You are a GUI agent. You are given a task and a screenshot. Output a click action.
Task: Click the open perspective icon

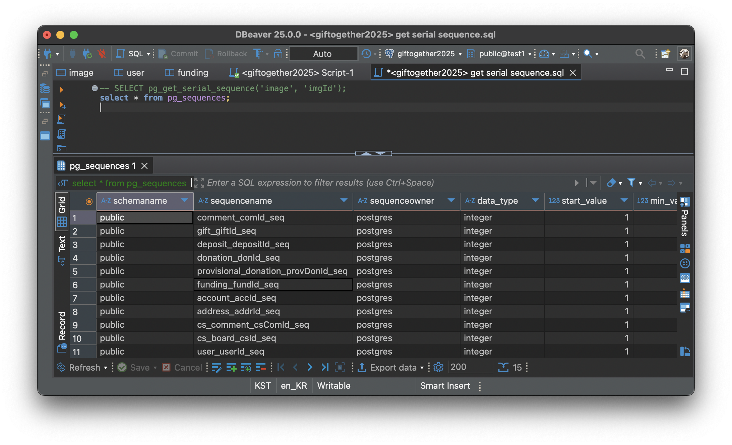pos(665,54)
